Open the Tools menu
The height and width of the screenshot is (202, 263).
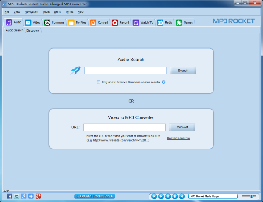tap(46, 12)
